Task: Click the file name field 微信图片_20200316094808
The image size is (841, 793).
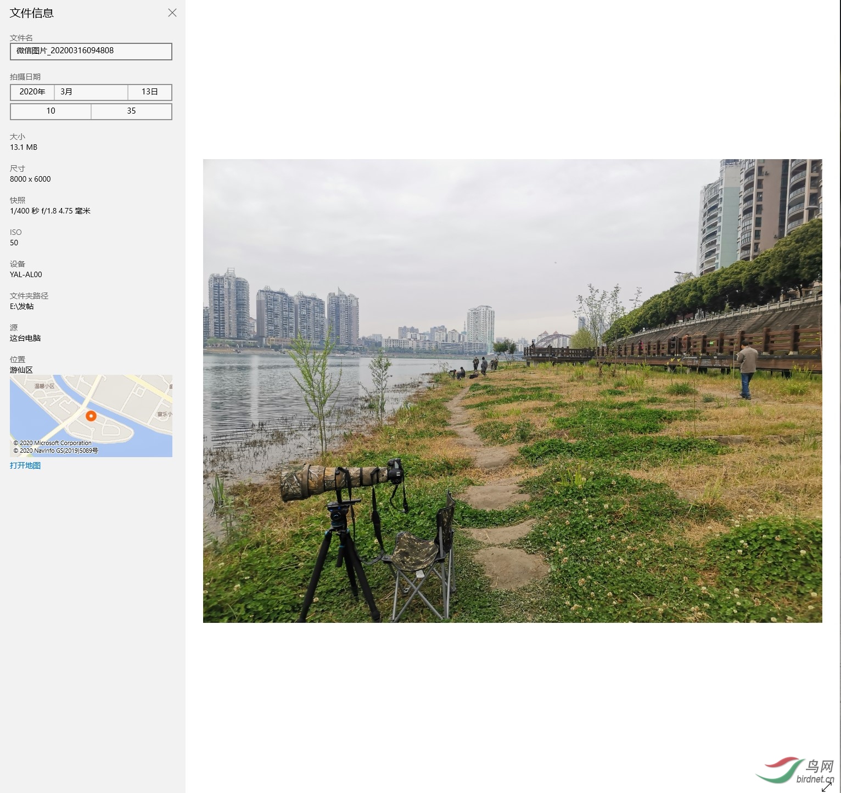Action: [x=91, y=51]
